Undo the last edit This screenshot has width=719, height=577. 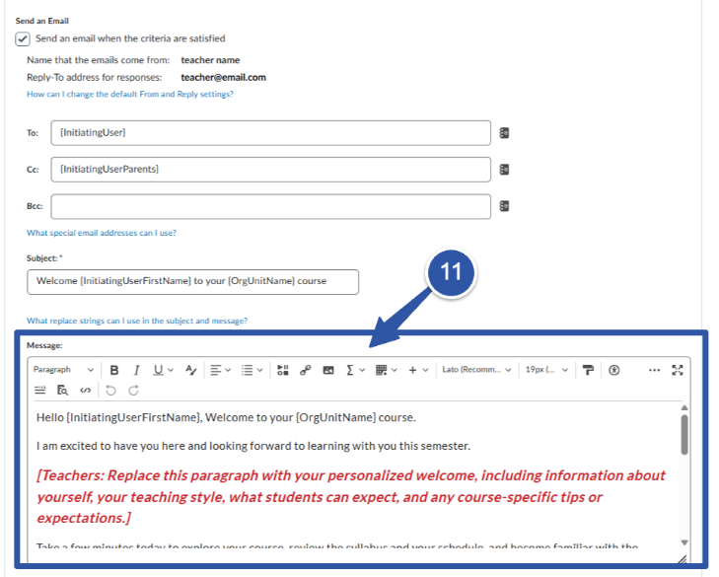click(x=110, y=391)
